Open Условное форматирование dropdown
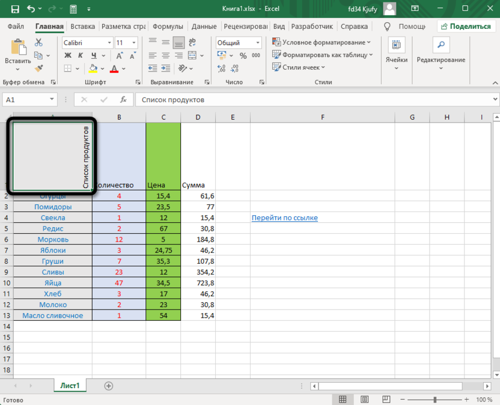The image size is (500, 405). (322, 43)
